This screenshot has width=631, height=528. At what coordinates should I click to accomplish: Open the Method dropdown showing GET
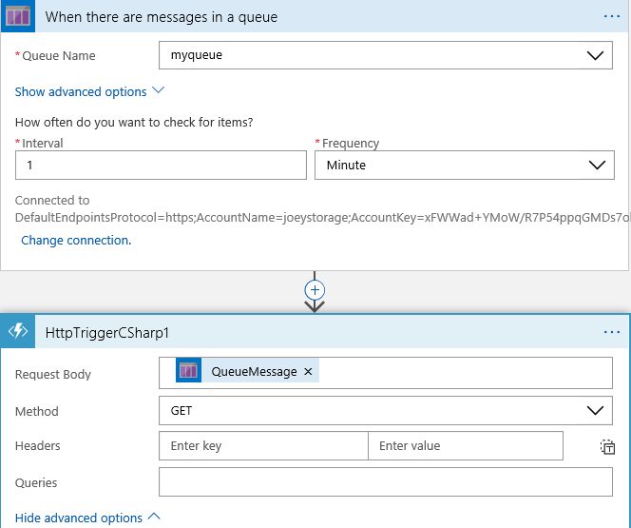click(386, 411)
